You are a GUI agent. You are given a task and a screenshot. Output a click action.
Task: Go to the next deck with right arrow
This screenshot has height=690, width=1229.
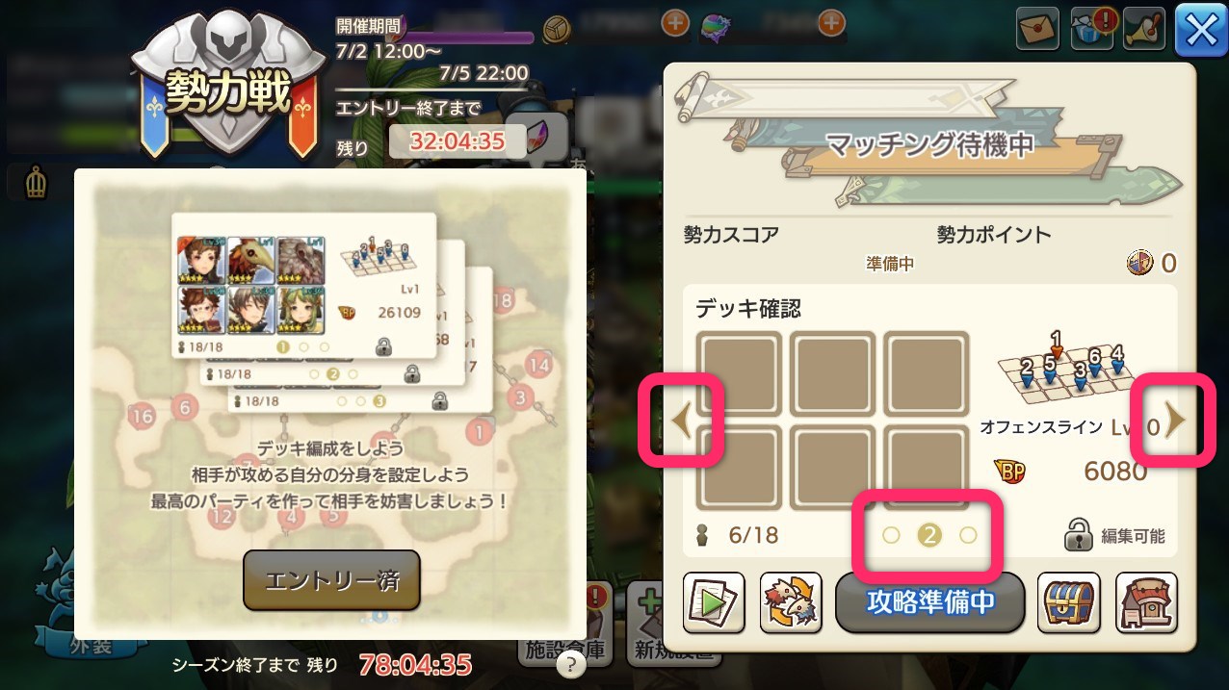click(x=1175, y=420)
